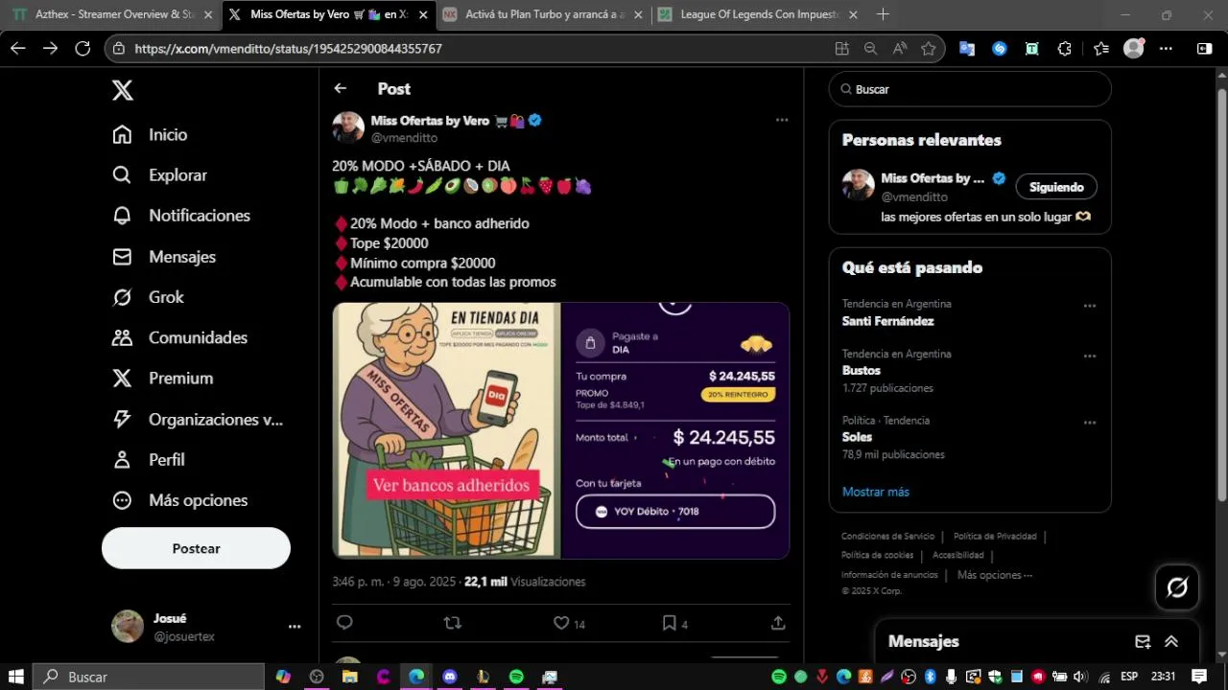Open Organizaciones verificadas entry
Image resolution: width=1228 pixels, height=690 pixels.
198,420
